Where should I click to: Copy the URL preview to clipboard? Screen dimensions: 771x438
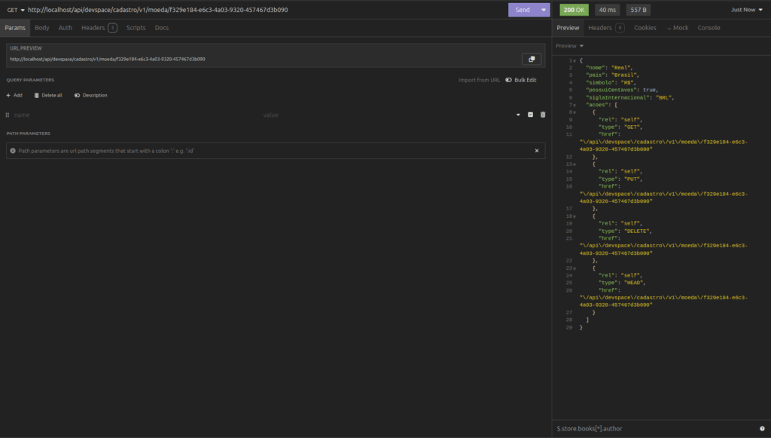tap(532, 59)
